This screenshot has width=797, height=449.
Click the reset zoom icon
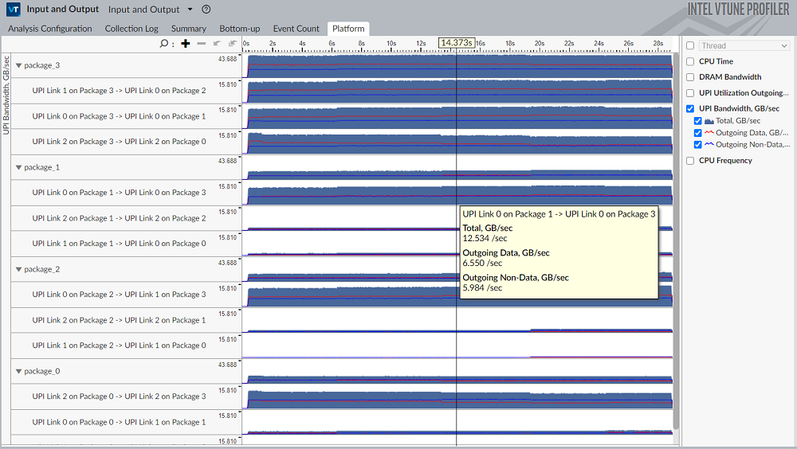(232, 43)
